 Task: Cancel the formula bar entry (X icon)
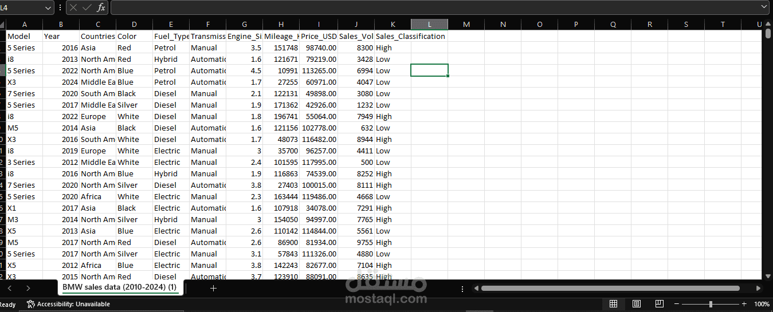coord(73,7)
